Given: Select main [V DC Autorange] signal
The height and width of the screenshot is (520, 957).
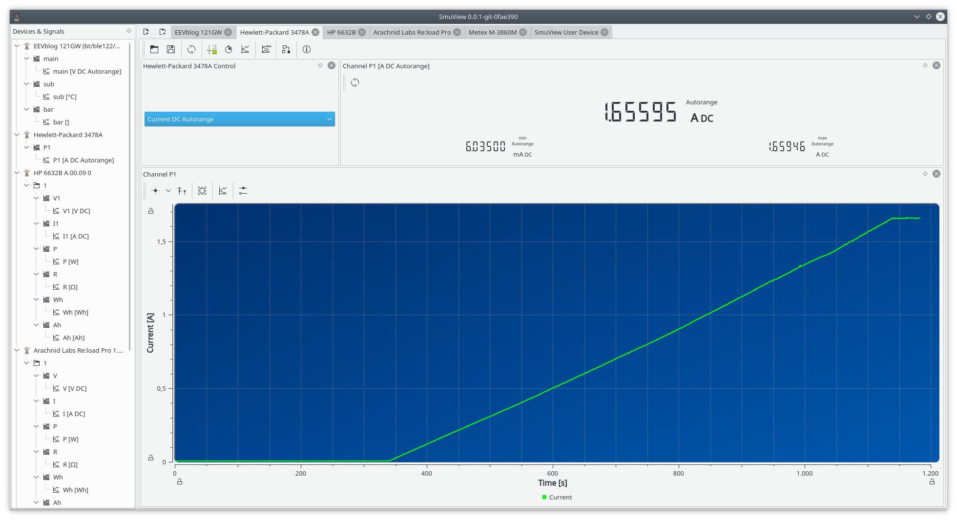Looking at the screenshot, I should [x=87, y=71].
